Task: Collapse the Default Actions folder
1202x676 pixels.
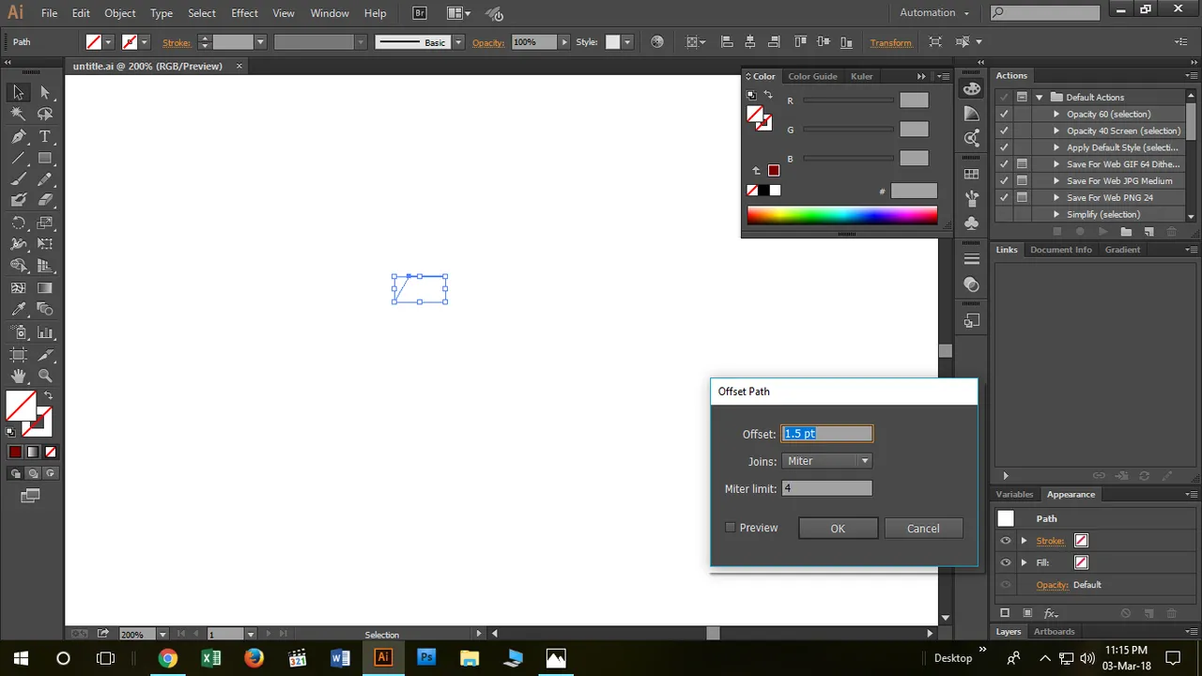Action: point(1040,97)
